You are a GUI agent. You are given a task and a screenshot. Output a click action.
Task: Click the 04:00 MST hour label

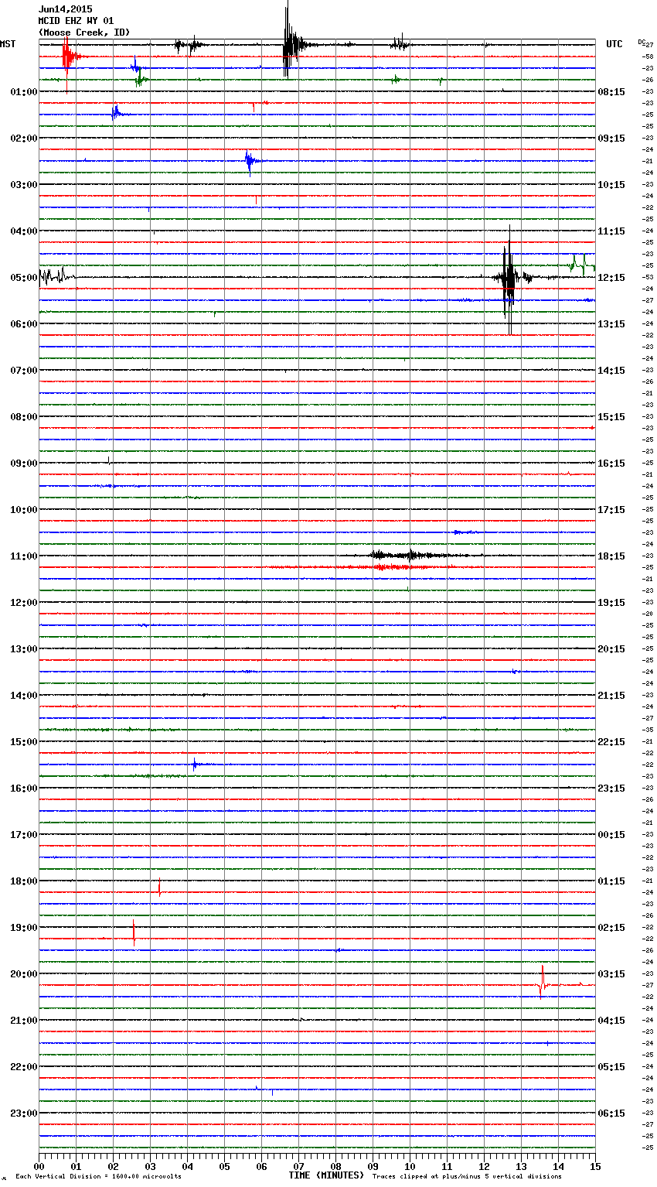click(24, 231)
